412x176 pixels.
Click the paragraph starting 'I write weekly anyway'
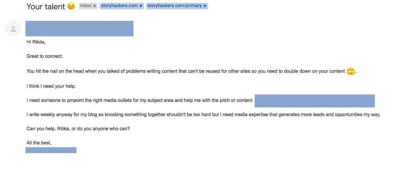pyautogui.click(x=204, y=114)
